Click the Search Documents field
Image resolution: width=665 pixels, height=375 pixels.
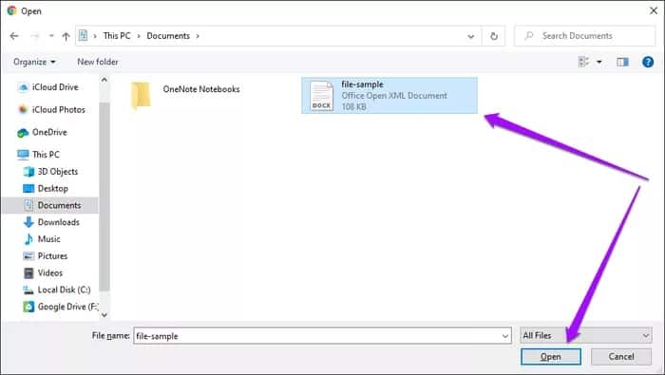pos(585,36)
